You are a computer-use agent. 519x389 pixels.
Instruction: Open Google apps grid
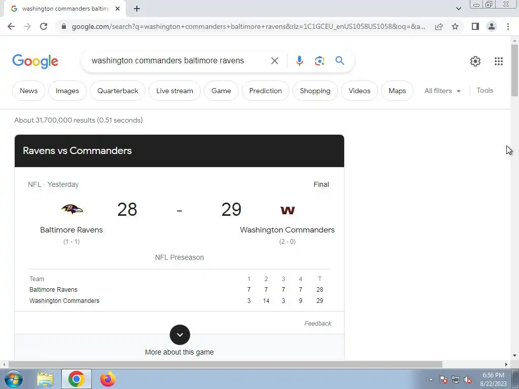pyautogui.click(x=499, y=61)
